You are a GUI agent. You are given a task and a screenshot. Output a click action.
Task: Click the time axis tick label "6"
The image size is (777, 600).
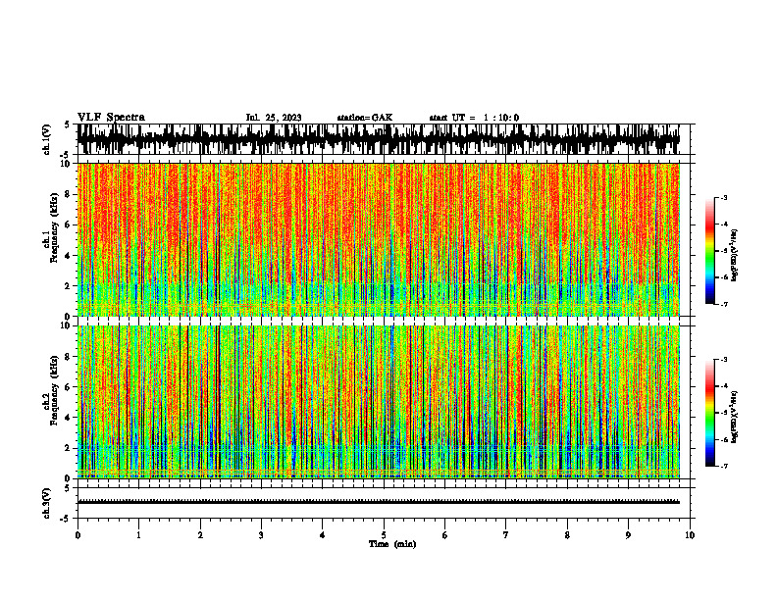click(445, 535)
